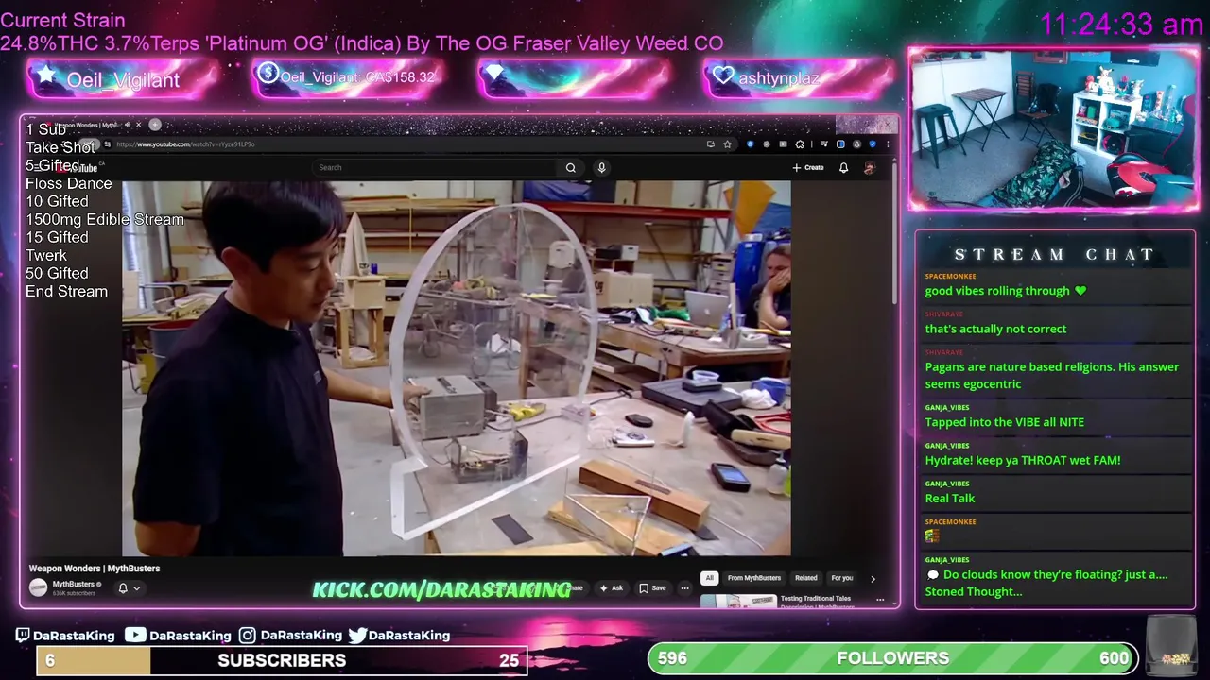Select From MythBusters filter chip

pos(754,578)
